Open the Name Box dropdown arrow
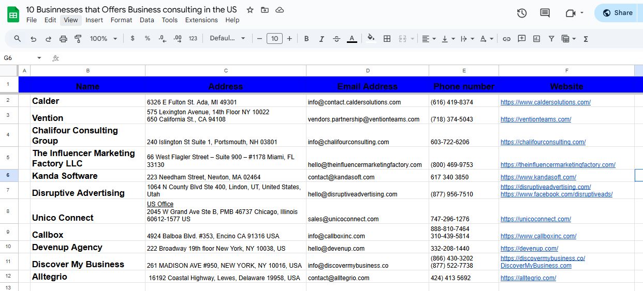Viewport: 643px width, 291px height. 39,58
